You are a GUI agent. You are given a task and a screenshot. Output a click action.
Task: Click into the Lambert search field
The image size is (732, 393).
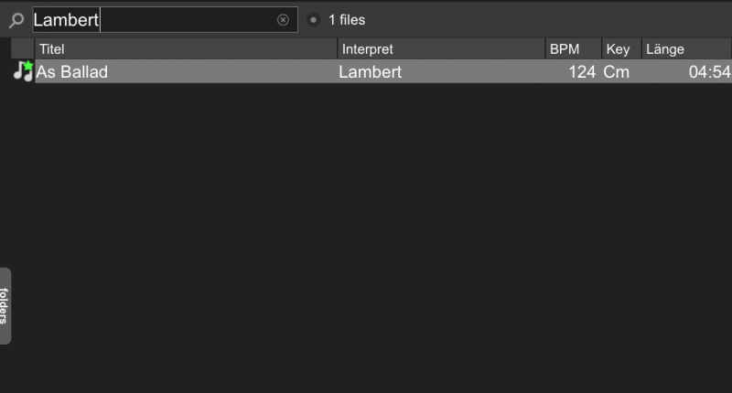pos(165,19)
